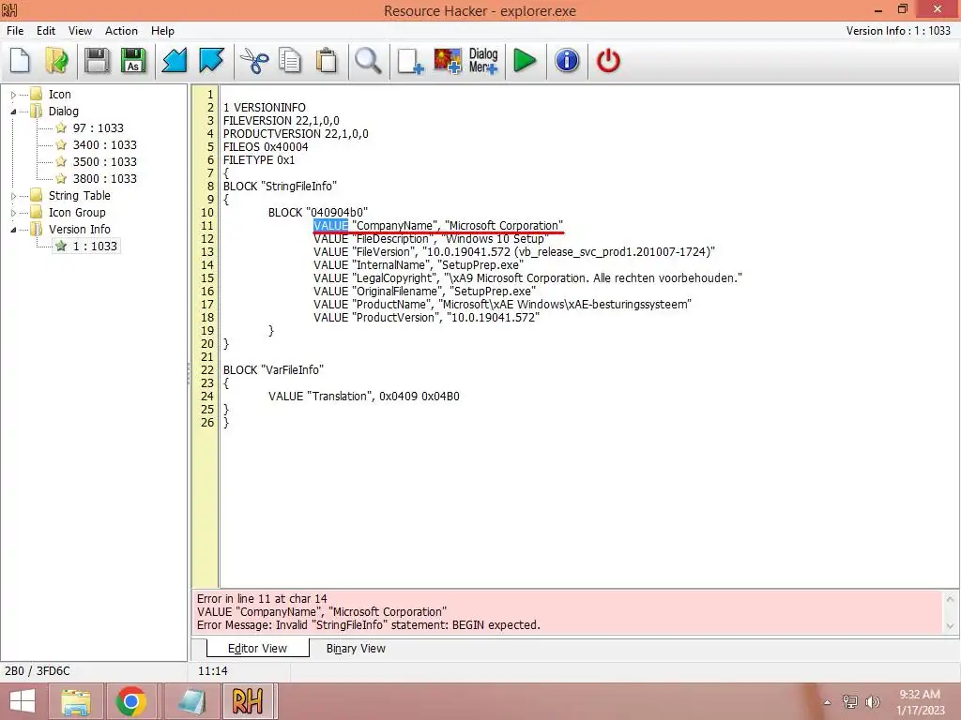Open the Action menu
Viewport: 961px width, 720px height.
[x=121, y=31]
